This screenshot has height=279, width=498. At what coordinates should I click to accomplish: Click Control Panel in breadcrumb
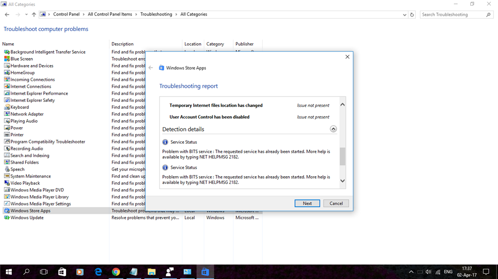pyautogui.click(x=66, y=14)
